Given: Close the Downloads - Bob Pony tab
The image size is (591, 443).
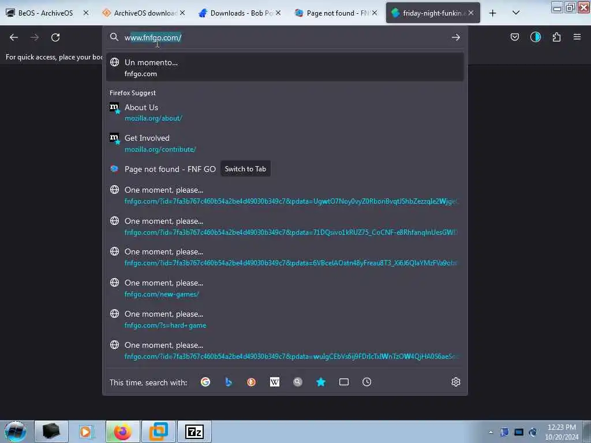Looking at the screenshot, I should (278, 13).
